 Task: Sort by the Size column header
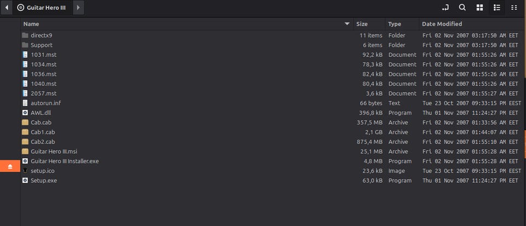click(x=369, y=24)
